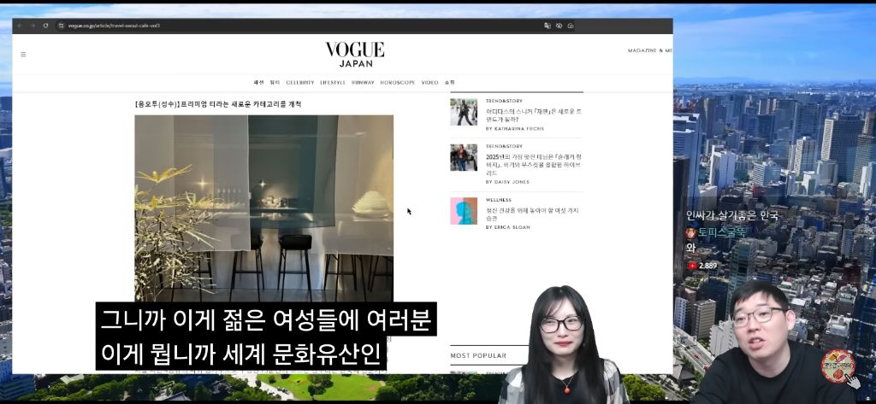Reload the page with the refresh icon

click(x=45, y=26)
